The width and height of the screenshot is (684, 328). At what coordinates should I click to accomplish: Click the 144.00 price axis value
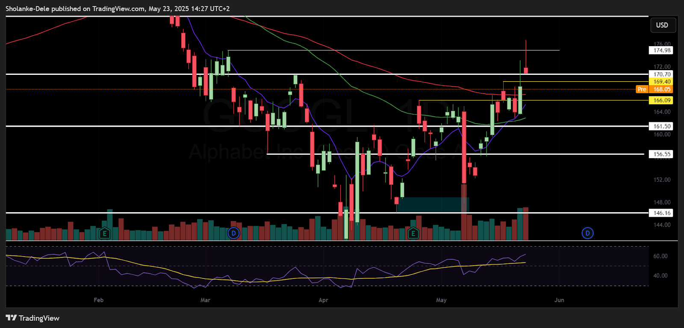tap(662, 225)
